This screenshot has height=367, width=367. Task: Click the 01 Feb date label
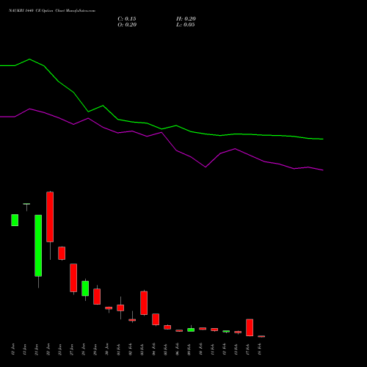pyautogui.click(x=119, y=349)
